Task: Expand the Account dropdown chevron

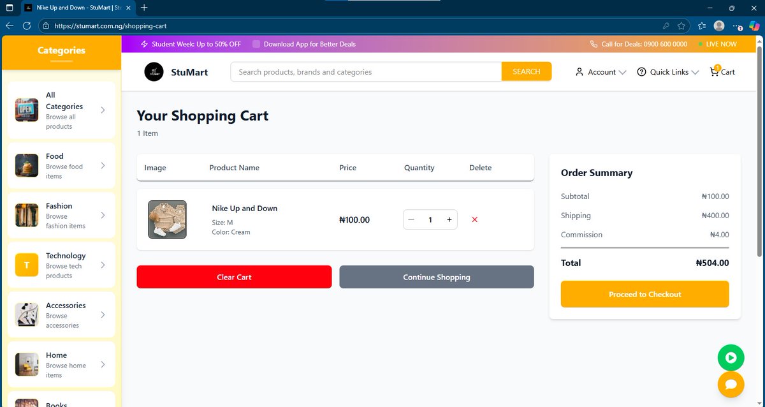Action: click(x=622, y=72)
